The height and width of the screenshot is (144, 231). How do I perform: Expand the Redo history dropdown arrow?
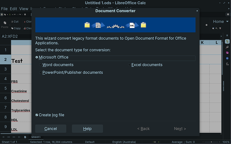tap(22, 15)
